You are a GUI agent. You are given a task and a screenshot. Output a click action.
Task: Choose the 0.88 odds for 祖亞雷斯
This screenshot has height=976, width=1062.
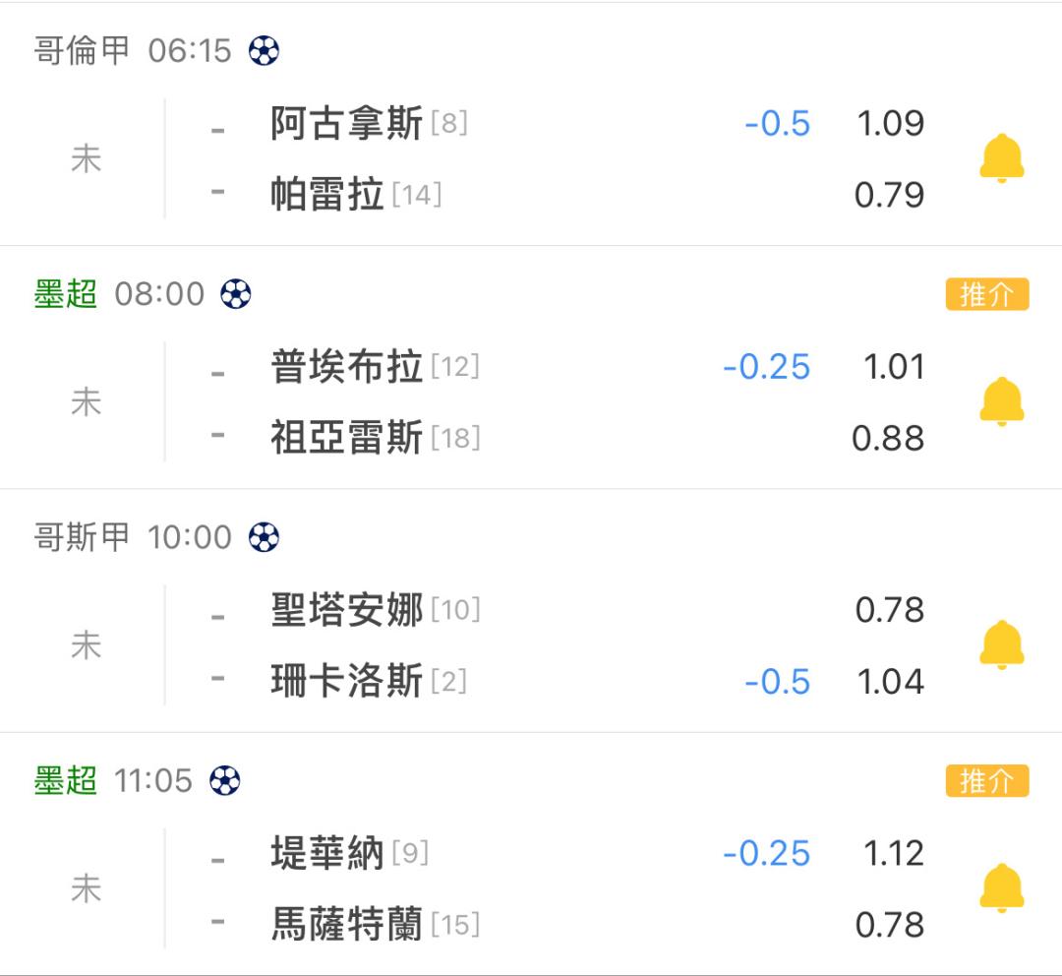click(888, 439)
